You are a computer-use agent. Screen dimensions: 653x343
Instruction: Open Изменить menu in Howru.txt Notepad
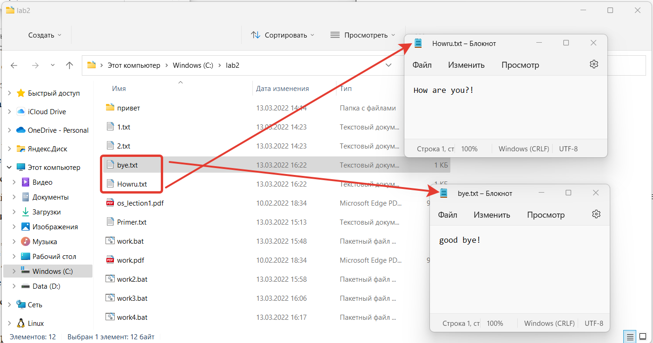pyautogui.click(x=466, y=65)
